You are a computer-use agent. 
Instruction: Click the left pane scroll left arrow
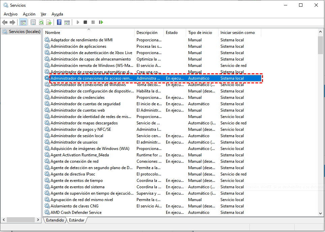(x=4, y=220)
